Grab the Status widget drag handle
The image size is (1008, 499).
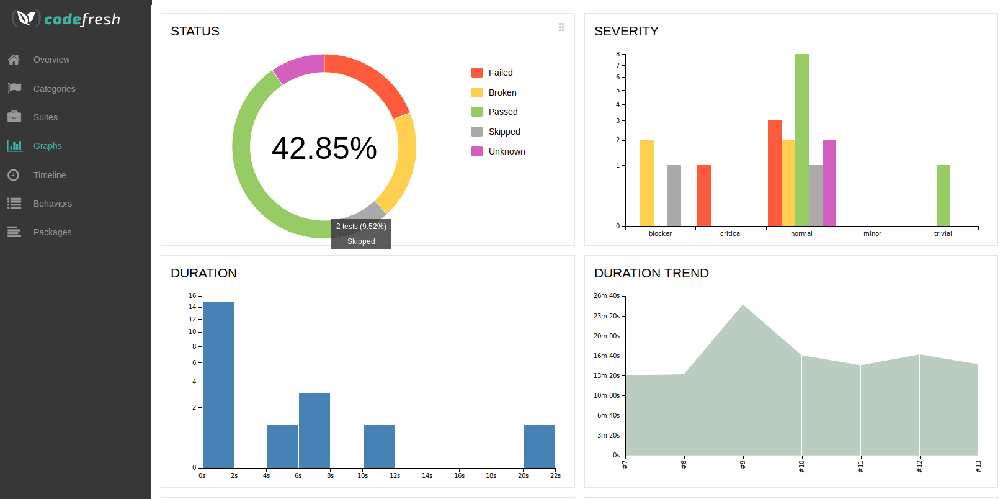[x=561, y=27]
